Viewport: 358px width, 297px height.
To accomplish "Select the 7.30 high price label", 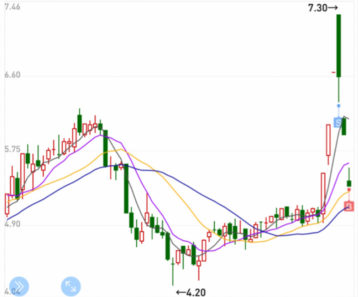I will click(x=323, y=8).
